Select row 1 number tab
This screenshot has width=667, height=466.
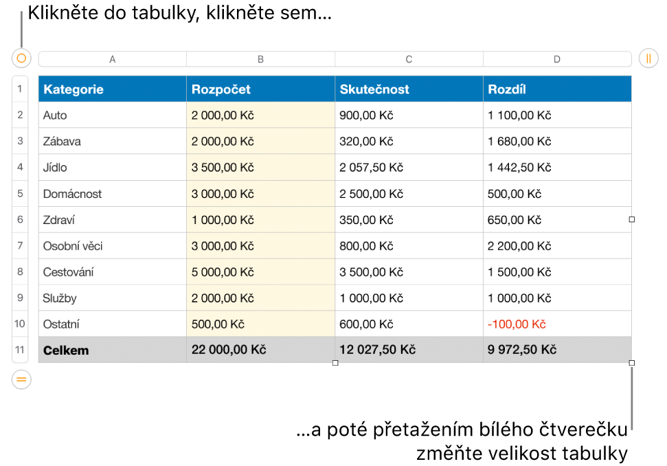(20, 89)
